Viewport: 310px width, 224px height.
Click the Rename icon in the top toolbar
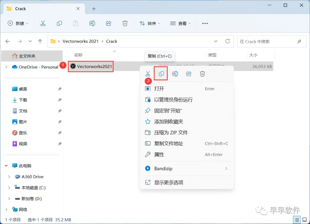(92, 23)
